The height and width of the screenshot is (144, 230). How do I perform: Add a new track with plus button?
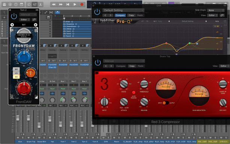[4, 17]
